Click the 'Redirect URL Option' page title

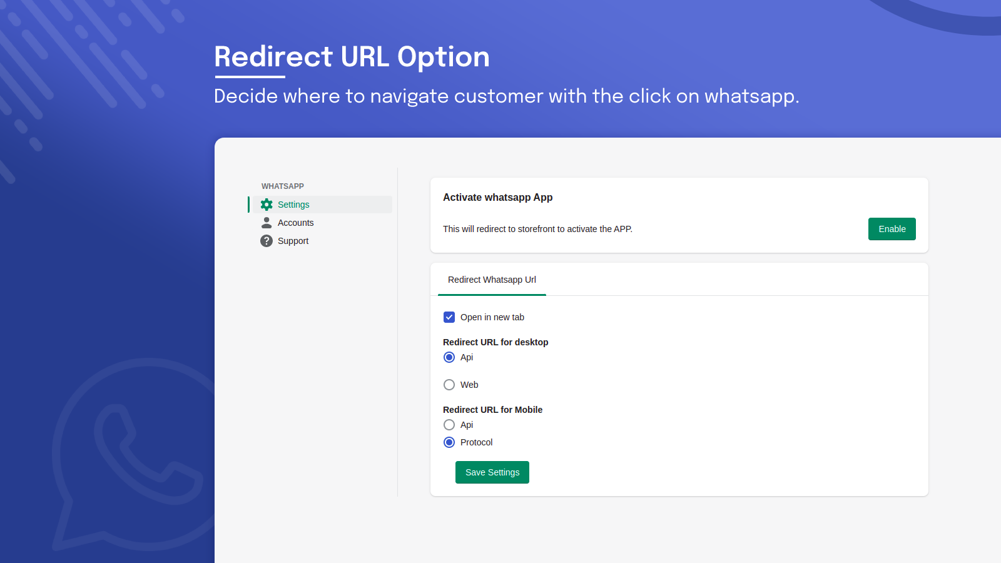click(352, 57)
